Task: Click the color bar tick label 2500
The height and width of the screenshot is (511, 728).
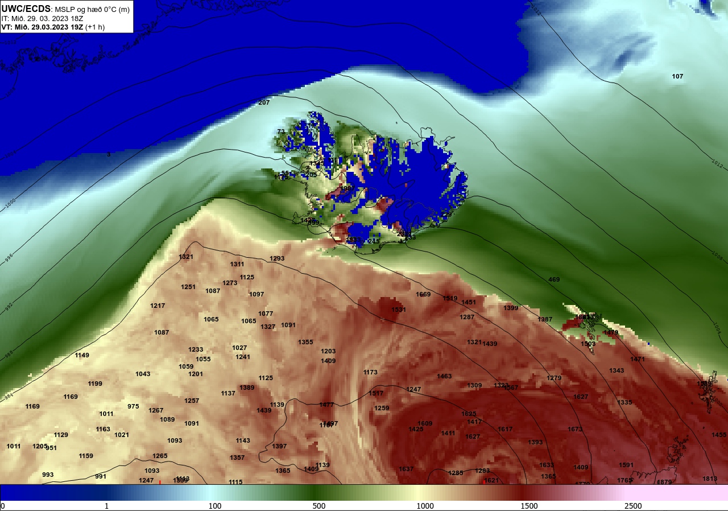Action: (633, 506)
